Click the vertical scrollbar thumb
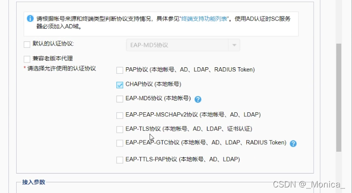352x193 pixels. click(339, 97)
